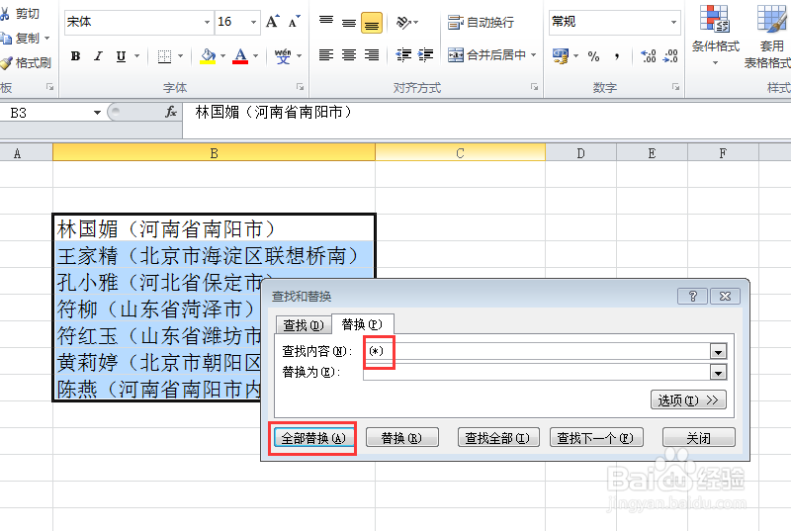Expand Options (选项) in the dialog

(x=688, y=399)
